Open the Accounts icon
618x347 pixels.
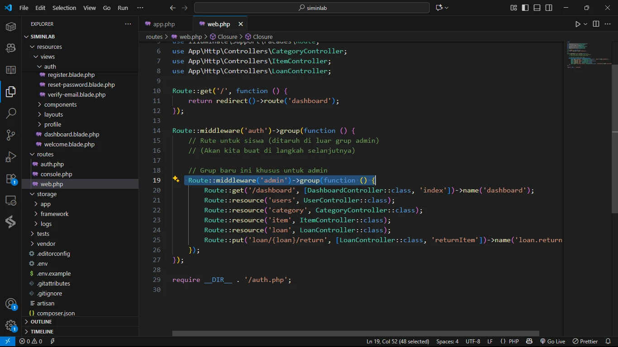point(11,304)
